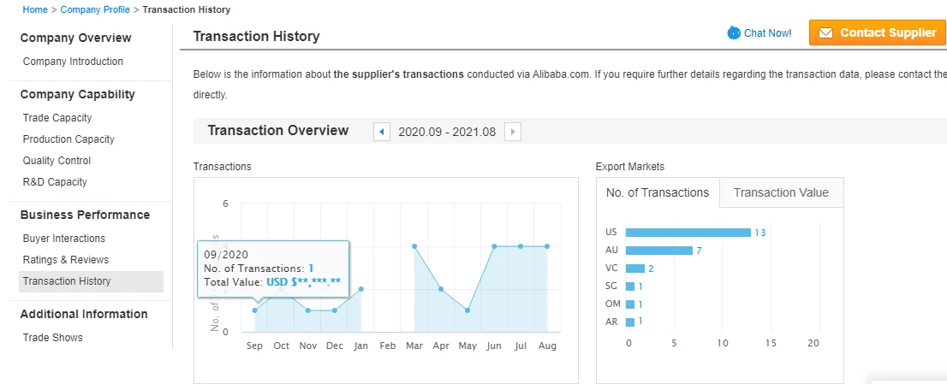The image size is (947, 384).
Task: Select the No. of Transactions tab
Action: (658, 192)
